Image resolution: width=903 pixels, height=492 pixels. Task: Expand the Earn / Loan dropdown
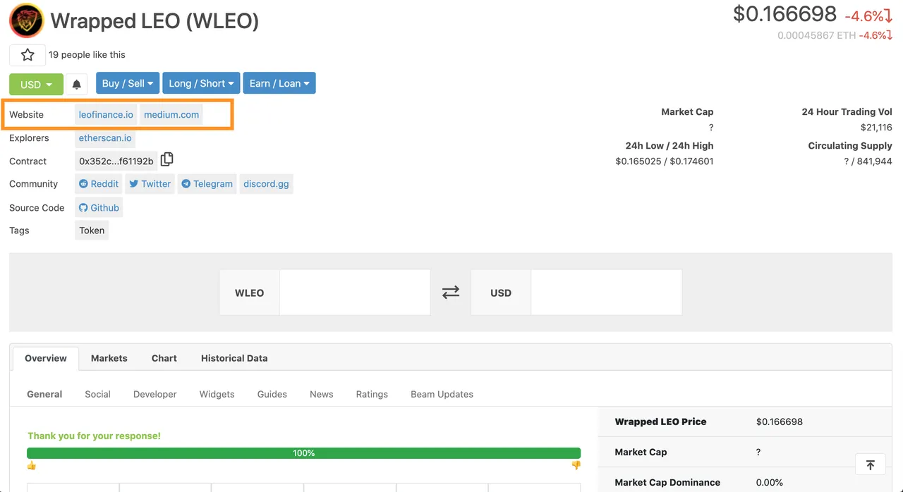[x=279, y=83]
